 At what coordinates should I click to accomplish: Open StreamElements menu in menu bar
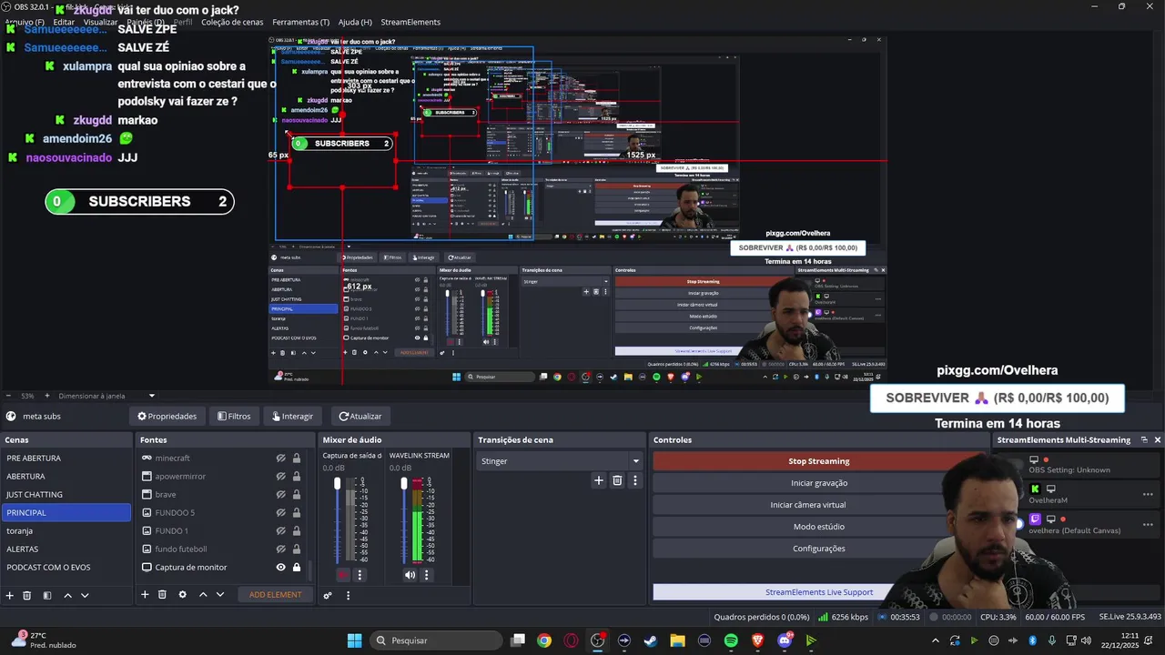tap(410, 22)
